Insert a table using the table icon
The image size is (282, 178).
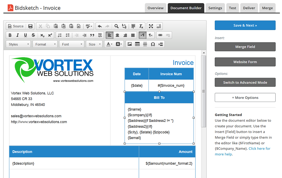[137, 44]
